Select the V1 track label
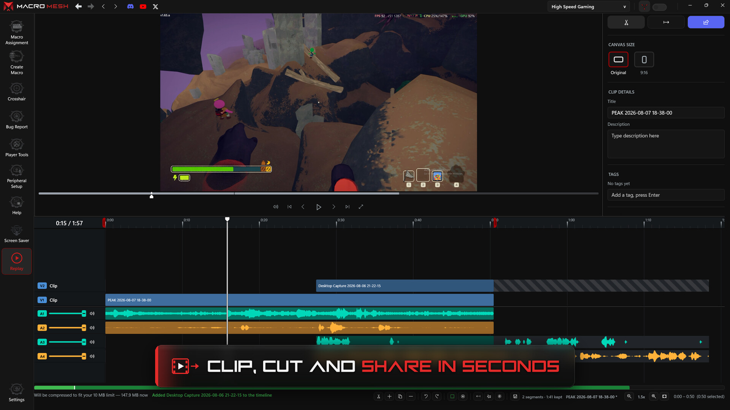Image resolution: width=730 pixels, height=410 pixels. pos(42,300)
